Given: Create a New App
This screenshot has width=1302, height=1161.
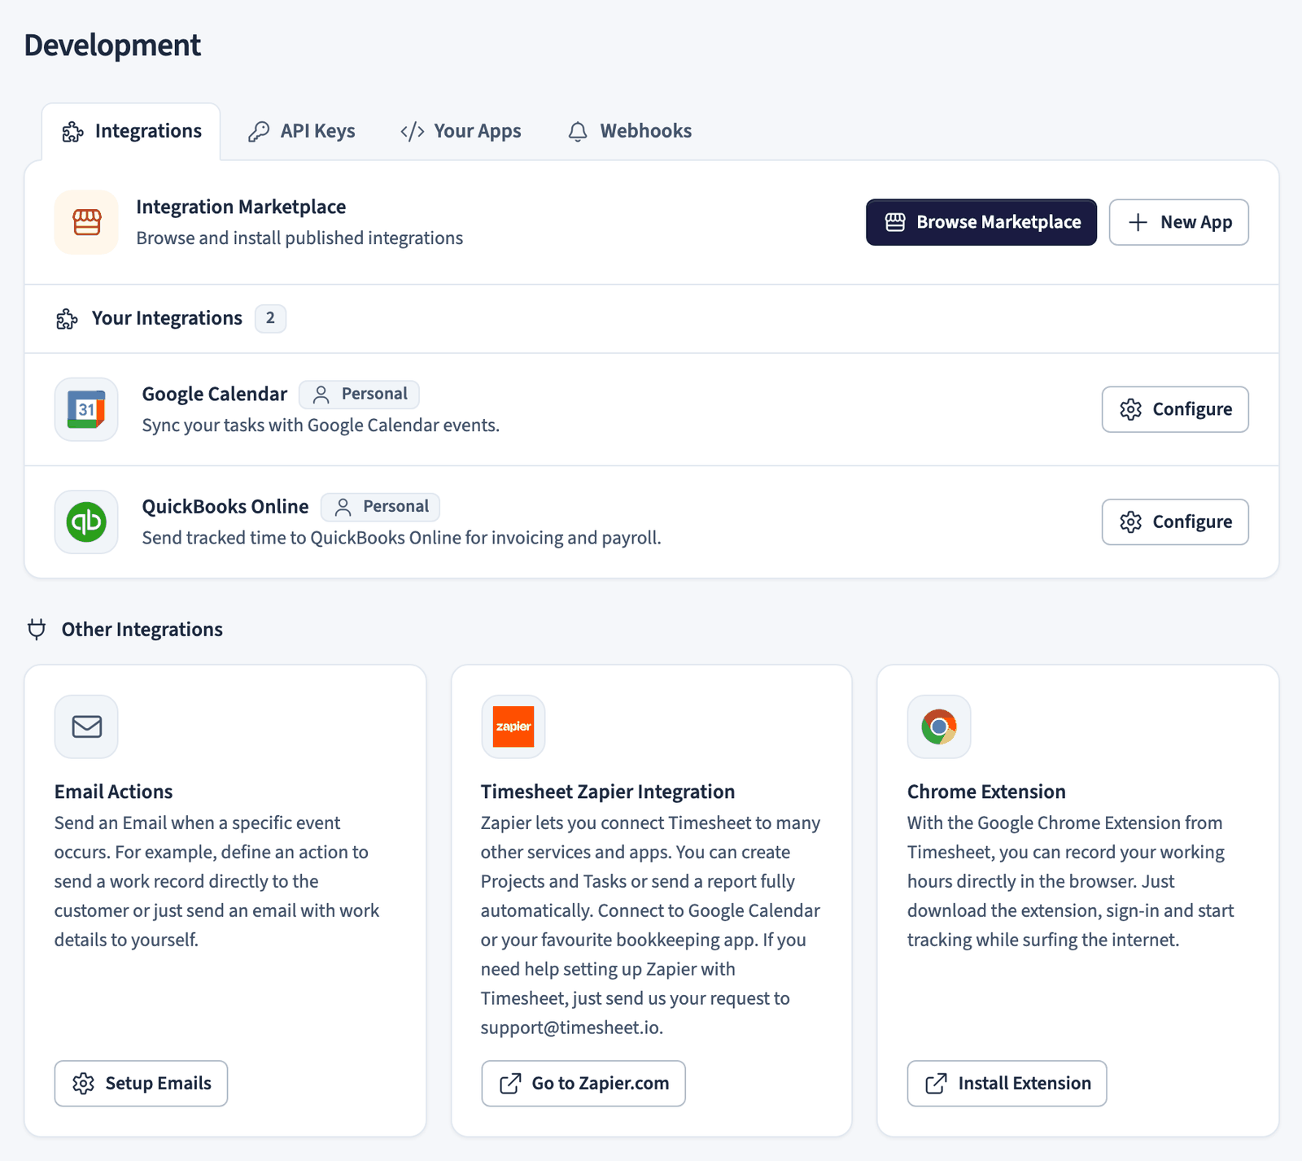Looking at the screenshot, I should [1179, 222].
